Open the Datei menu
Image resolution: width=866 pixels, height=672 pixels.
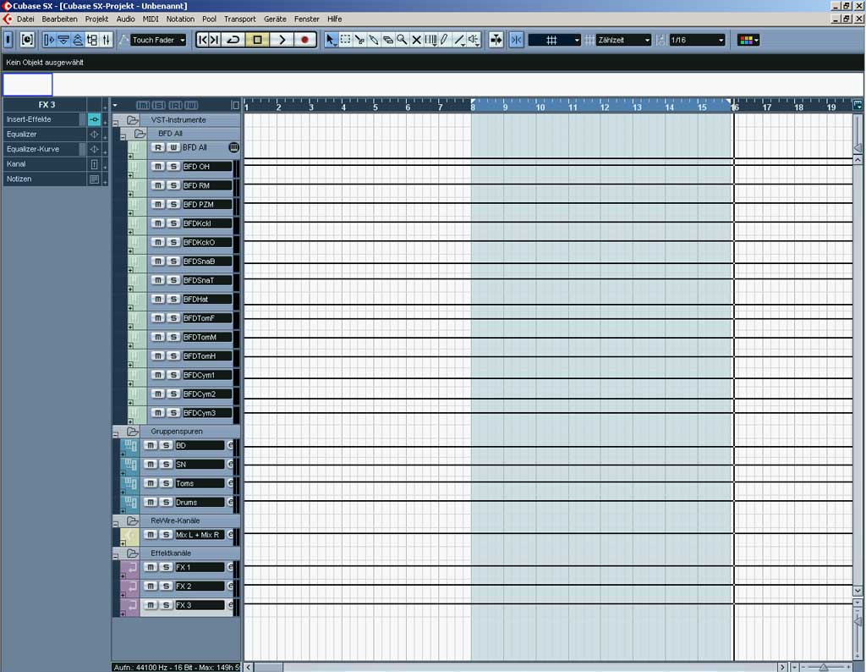(25, 19)
